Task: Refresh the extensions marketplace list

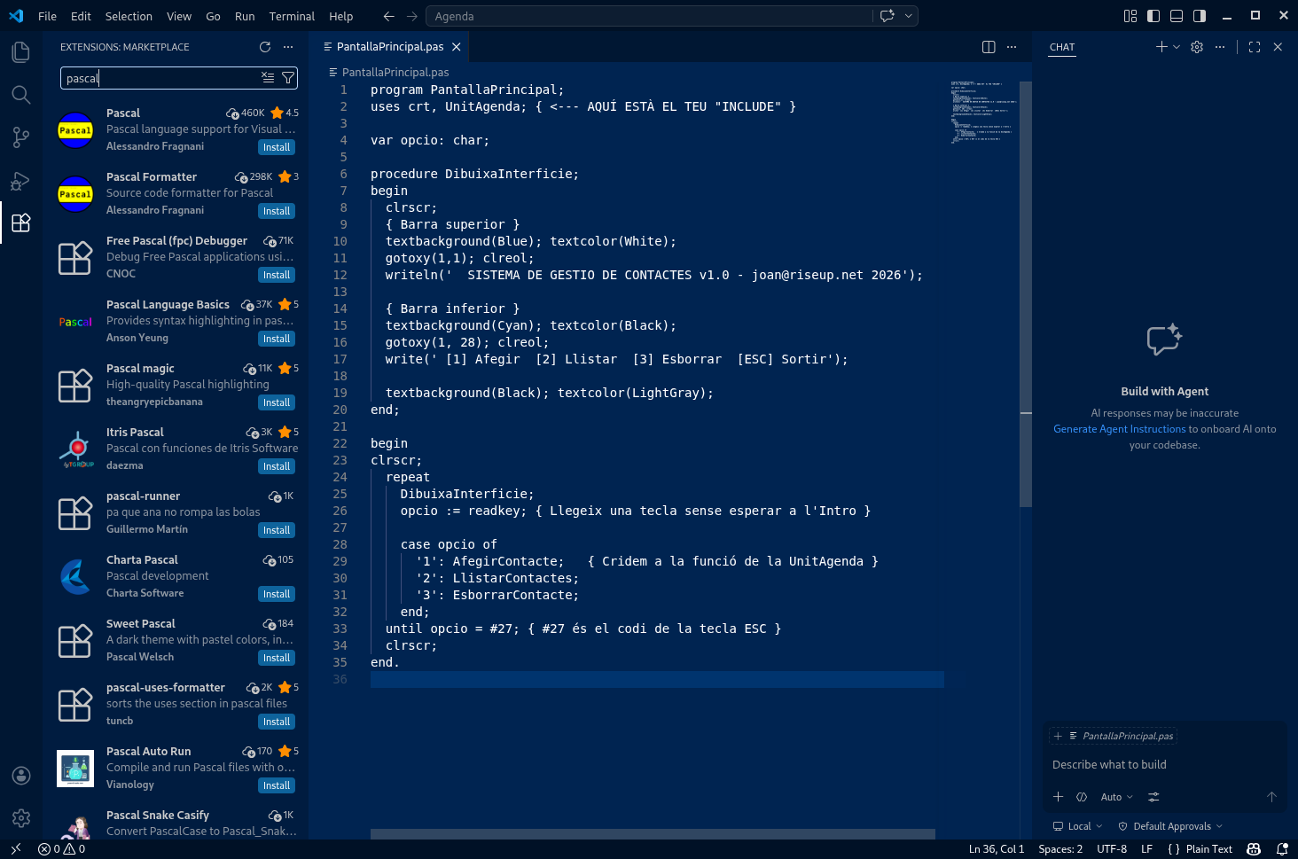Action: coord(265,47)
